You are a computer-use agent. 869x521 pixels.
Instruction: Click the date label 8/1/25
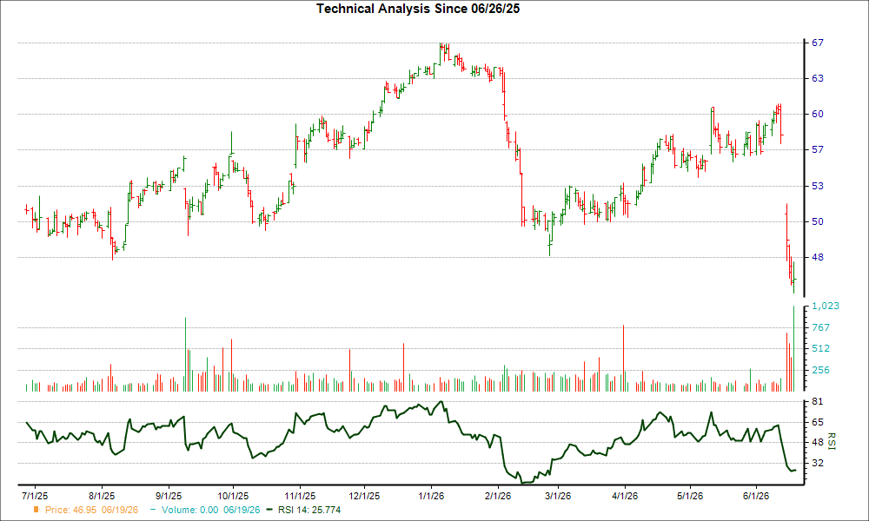pos(102,496)
